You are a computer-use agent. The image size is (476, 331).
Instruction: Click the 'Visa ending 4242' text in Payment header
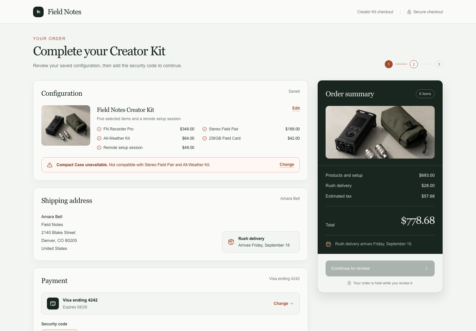click(284, 279)
